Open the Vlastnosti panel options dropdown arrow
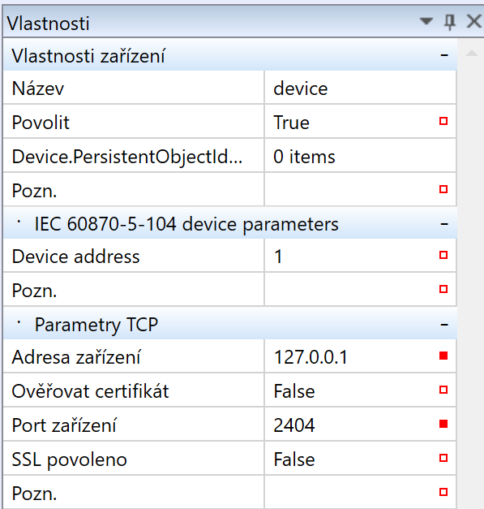484x509 pixels. 426,21
